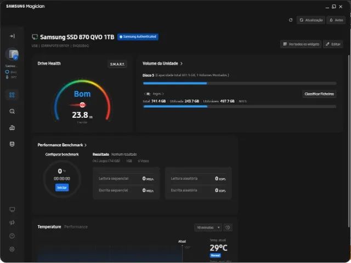351x263 pixels.
Task: Open the bar chart benchmark icon in the sidebar
Action: click(x=12, y=128)
